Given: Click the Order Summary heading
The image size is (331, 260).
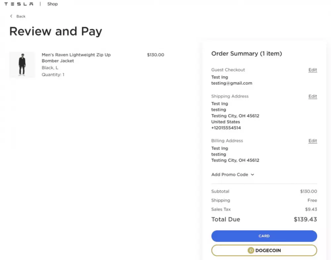Looking at the screenshot, I should 247,54.
